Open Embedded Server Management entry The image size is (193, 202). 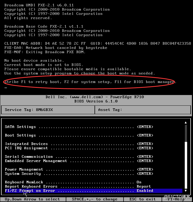79,161
